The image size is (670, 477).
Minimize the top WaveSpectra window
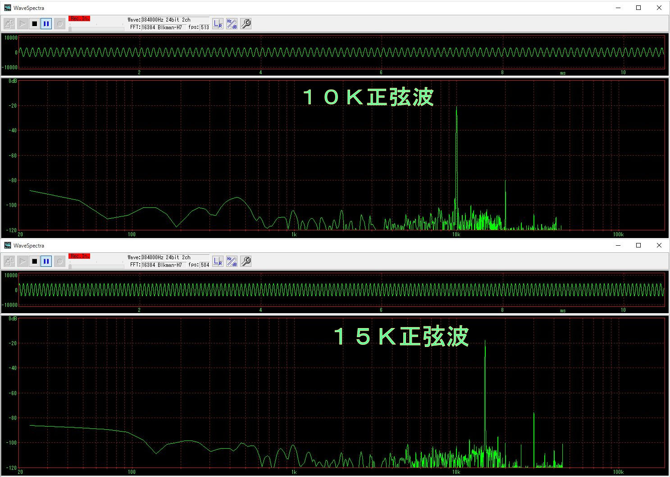tap(618, 8)
